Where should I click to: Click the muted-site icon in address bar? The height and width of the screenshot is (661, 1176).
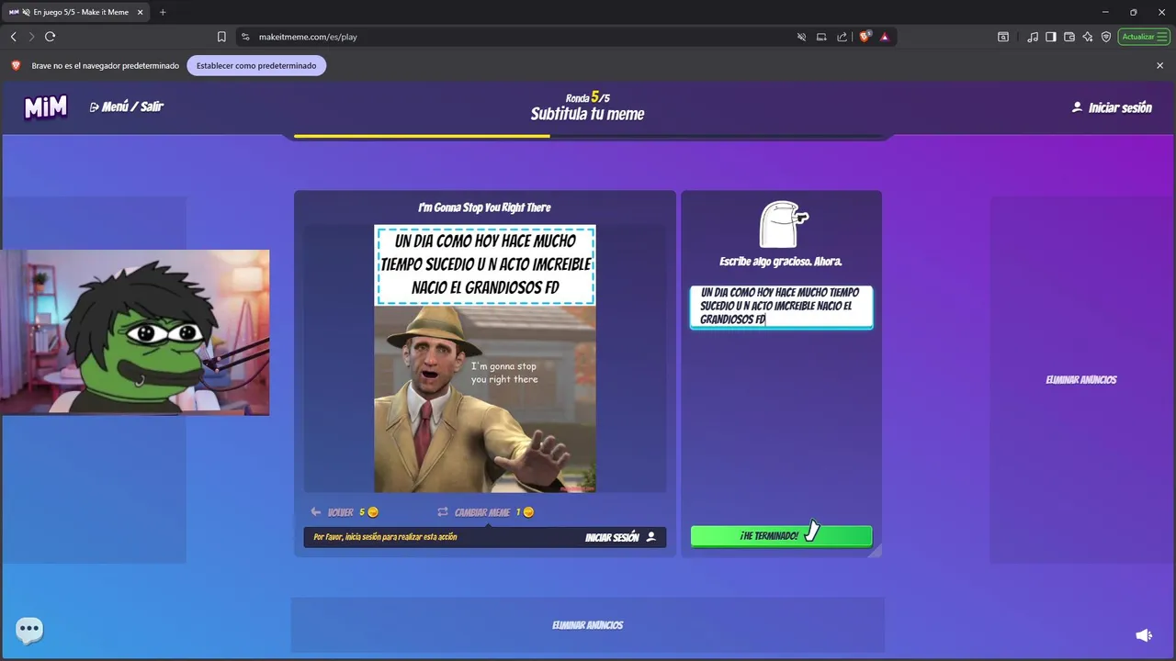(801, 37)
